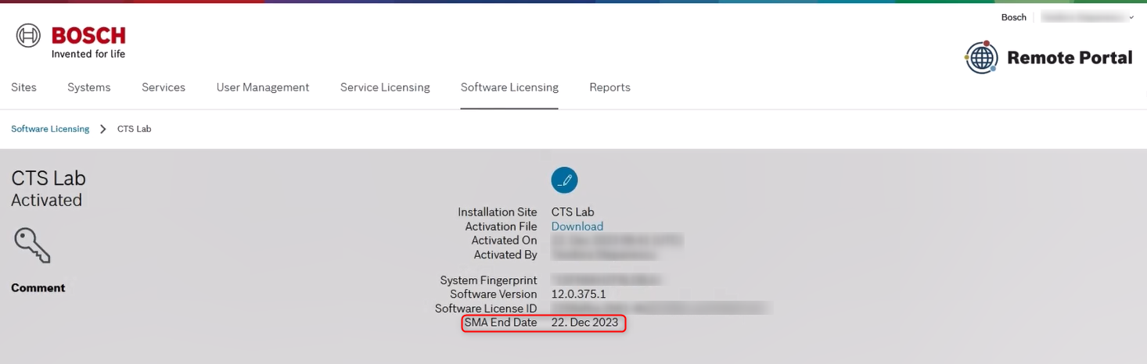This screenshot has width=1147, height=364.
Task: Open the Sites tab
Action: 23,87
